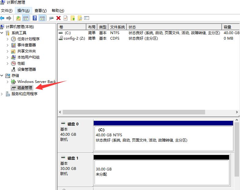The height and width of the screenshot is (190, 240).
Task: Click the 磁盘管理 disk icon
Action: coord(13,88)
